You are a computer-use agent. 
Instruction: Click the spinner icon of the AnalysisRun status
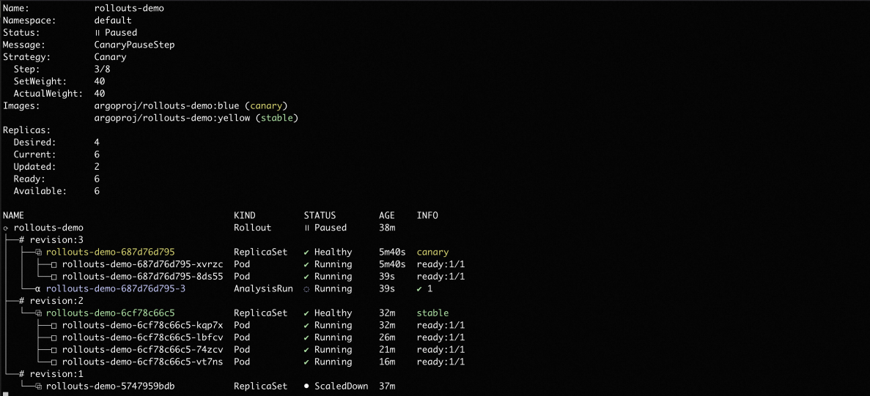306,288
